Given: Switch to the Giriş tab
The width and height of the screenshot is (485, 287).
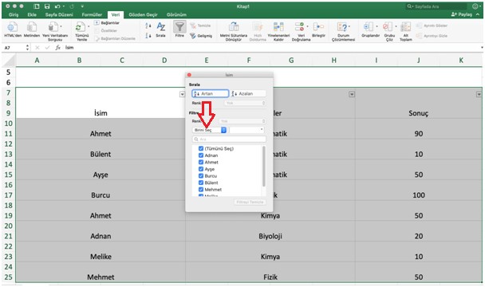Looking at the screenshot, I should (x=14, y=14).
